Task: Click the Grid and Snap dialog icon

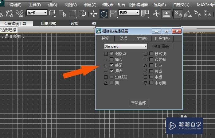Action: [x=99, y=31]
